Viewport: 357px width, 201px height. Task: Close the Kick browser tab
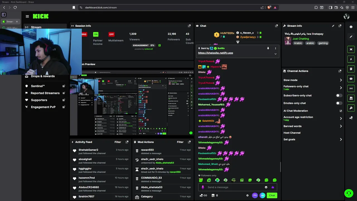17,21
